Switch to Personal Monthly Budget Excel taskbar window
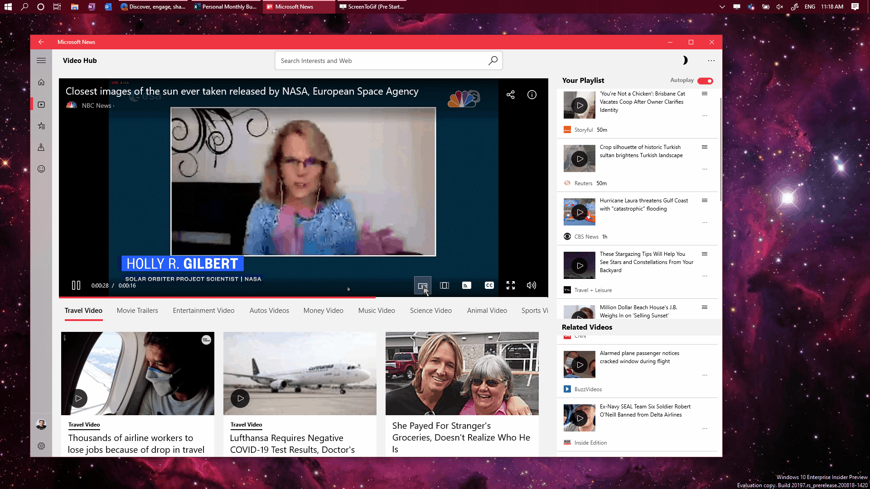Screen dimensions: 870x489 [x=225, y=7]
